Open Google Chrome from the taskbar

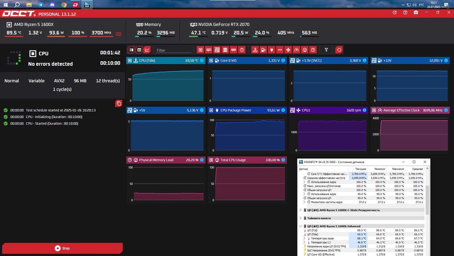(x=64, y=5)
